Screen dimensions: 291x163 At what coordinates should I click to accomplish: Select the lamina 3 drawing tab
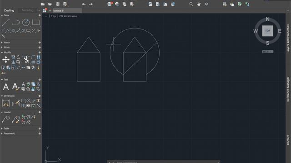tap(67, 11)
